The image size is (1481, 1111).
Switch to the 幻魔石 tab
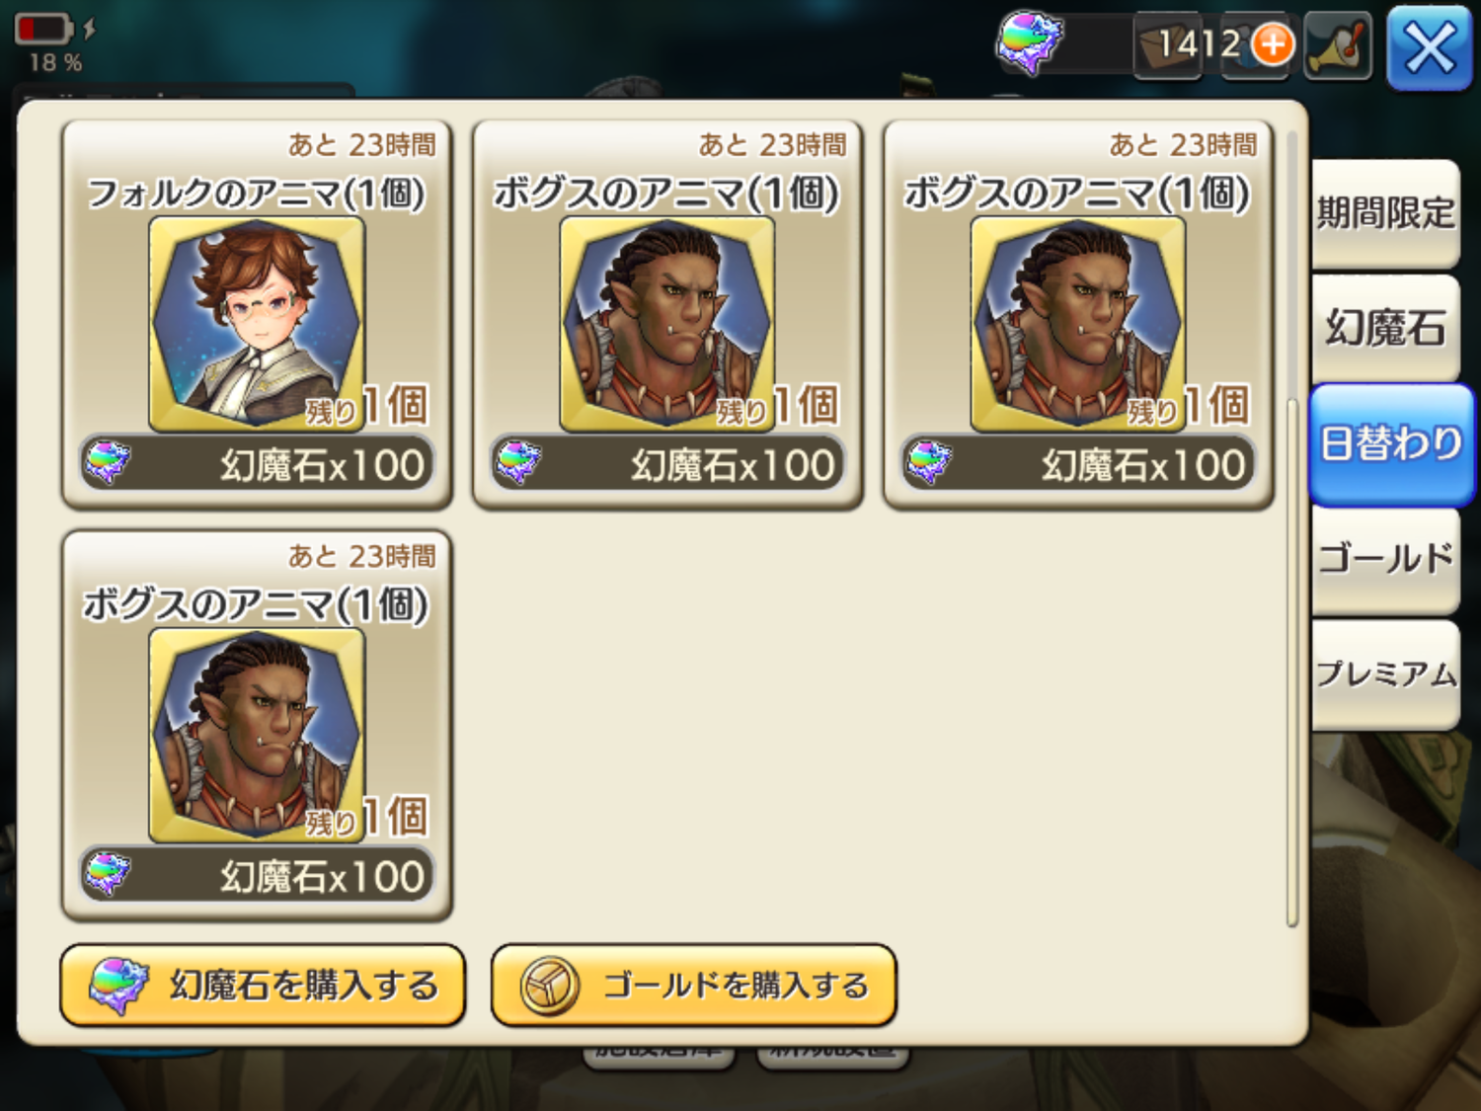(1385, 328)
